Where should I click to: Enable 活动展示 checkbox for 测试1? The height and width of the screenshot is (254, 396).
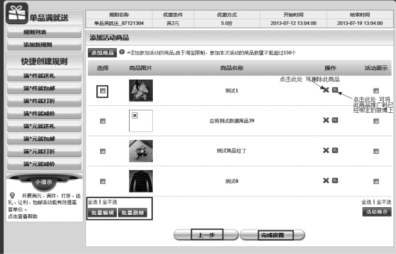[376, 90]
